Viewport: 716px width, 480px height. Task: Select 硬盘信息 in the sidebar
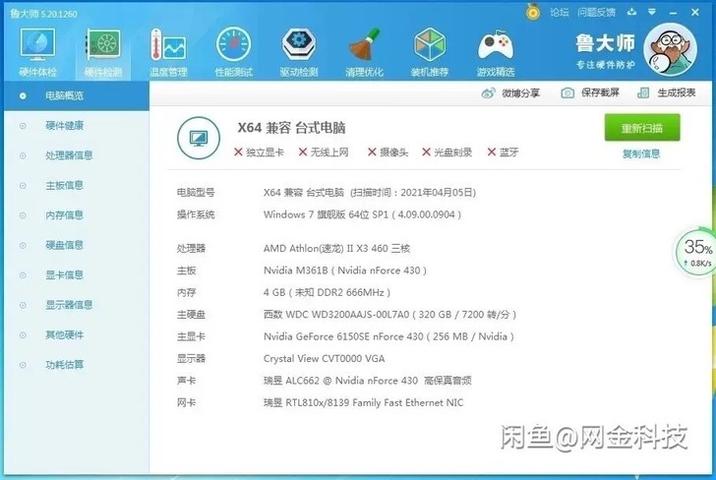[x=77, y=245]
